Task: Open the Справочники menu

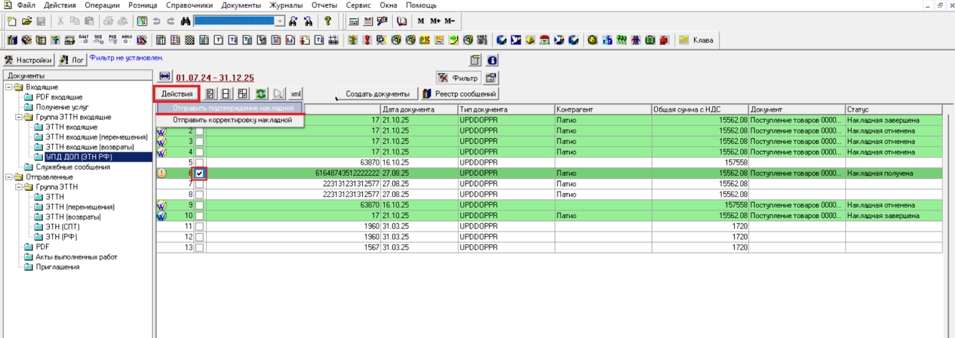Action: pyautogui.click(x=189, y=5)
